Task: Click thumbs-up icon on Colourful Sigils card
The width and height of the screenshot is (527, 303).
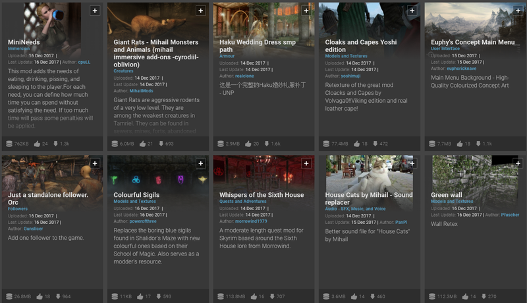Action: (140, 296)
